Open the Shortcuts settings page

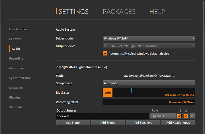point(16,107)
